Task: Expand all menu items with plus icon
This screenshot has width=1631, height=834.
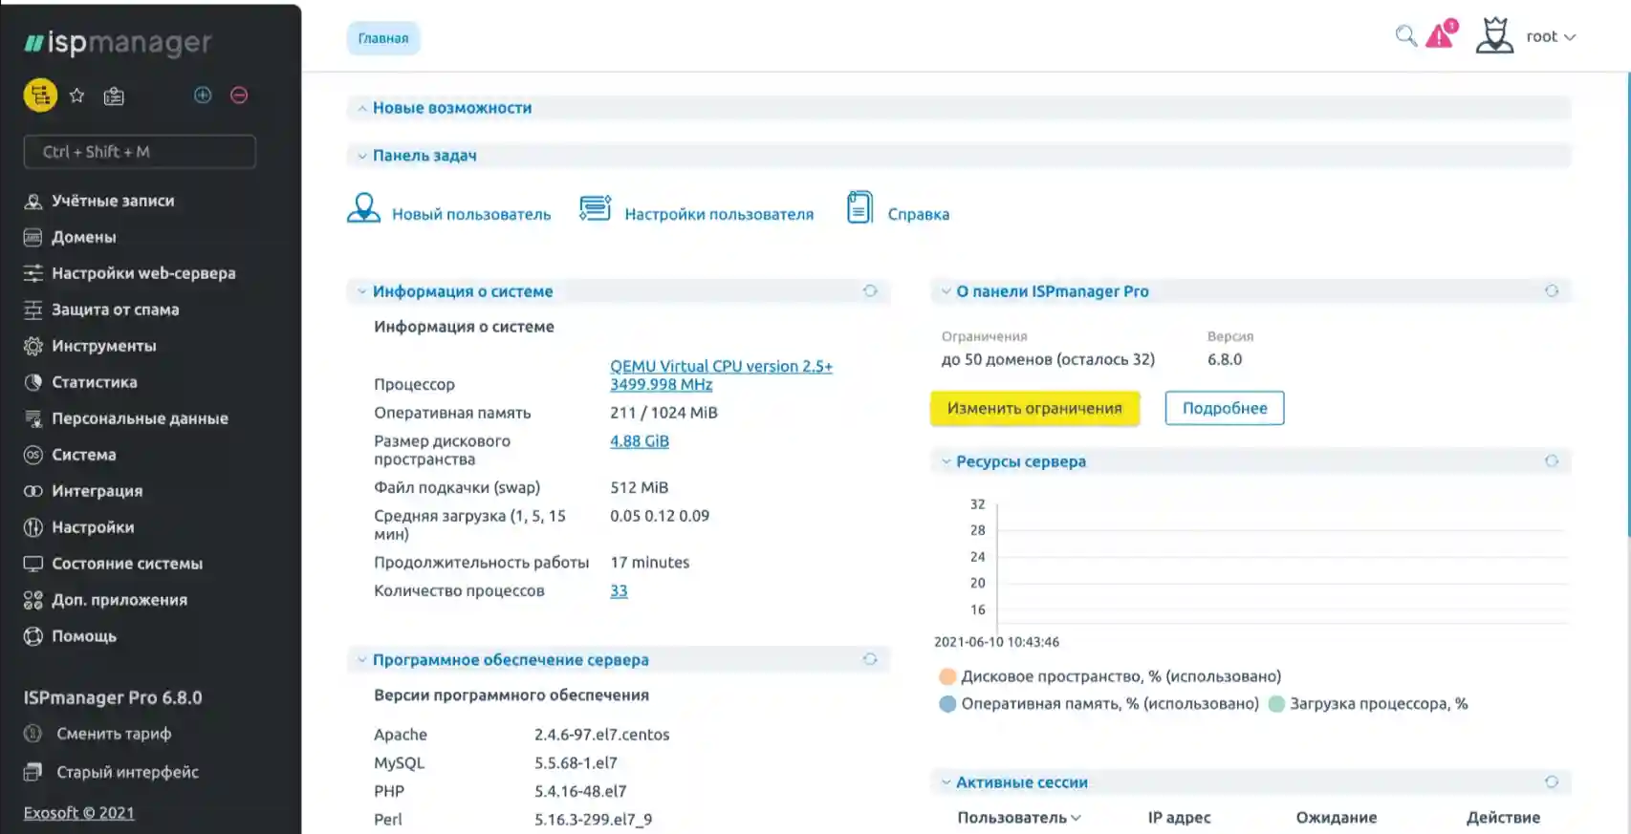Action: click(x=203, y=95)
